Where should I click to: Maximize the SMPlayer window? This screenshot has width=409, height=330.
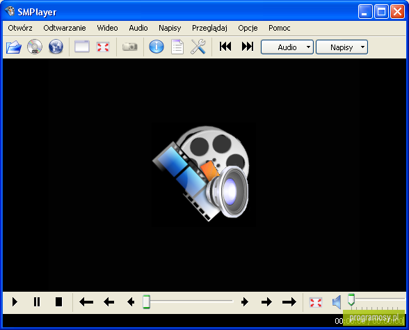tap(381, 11)
